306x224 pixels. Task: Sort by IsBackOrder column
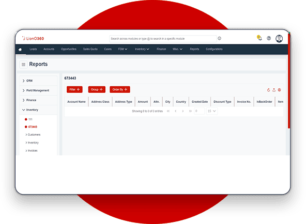tap(264, 102)
